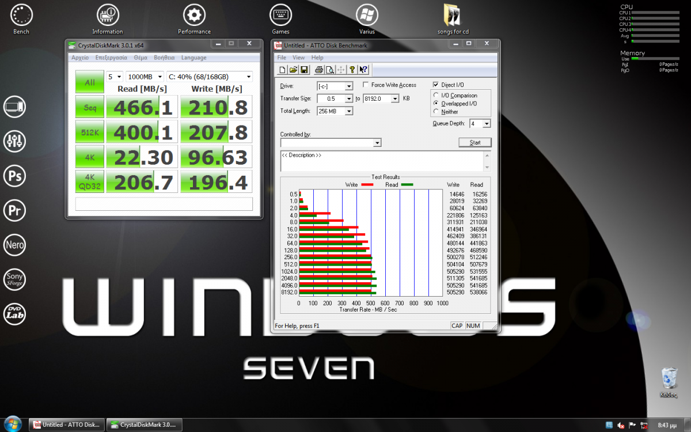Open the test count dropdown showing 5
This screenshot has height=432, width=691.
coord(114,77)
